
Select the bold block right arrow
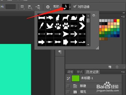(x=42, y=42)
